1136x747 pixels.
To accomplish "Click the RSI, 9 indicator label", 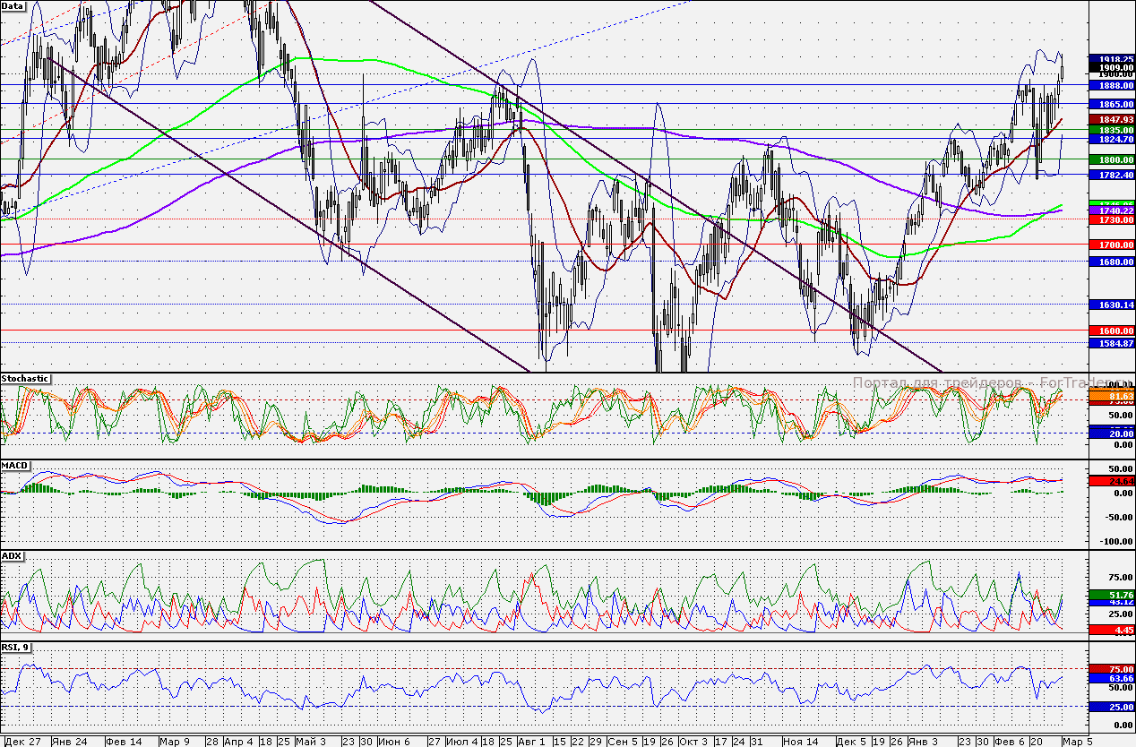I will [x=15, y=647].
